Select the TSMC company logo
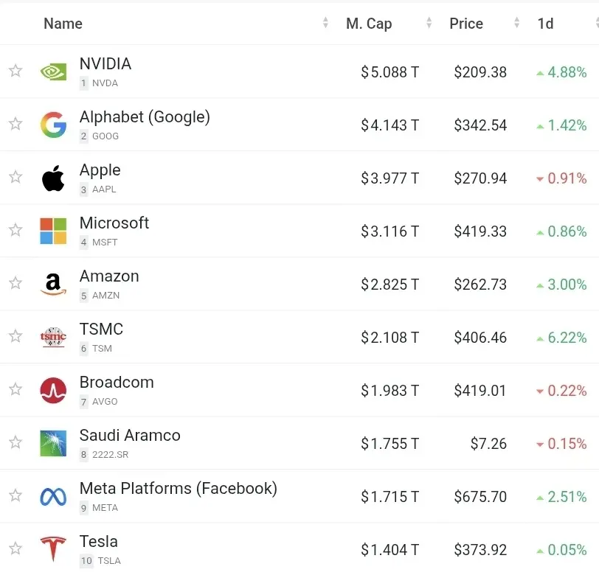The width and height of the screenshot is (599, 575). pyautogui.click(x=52, y=336)
